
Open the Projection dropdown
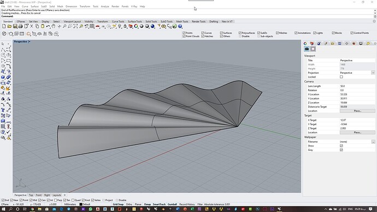(373, 73)
